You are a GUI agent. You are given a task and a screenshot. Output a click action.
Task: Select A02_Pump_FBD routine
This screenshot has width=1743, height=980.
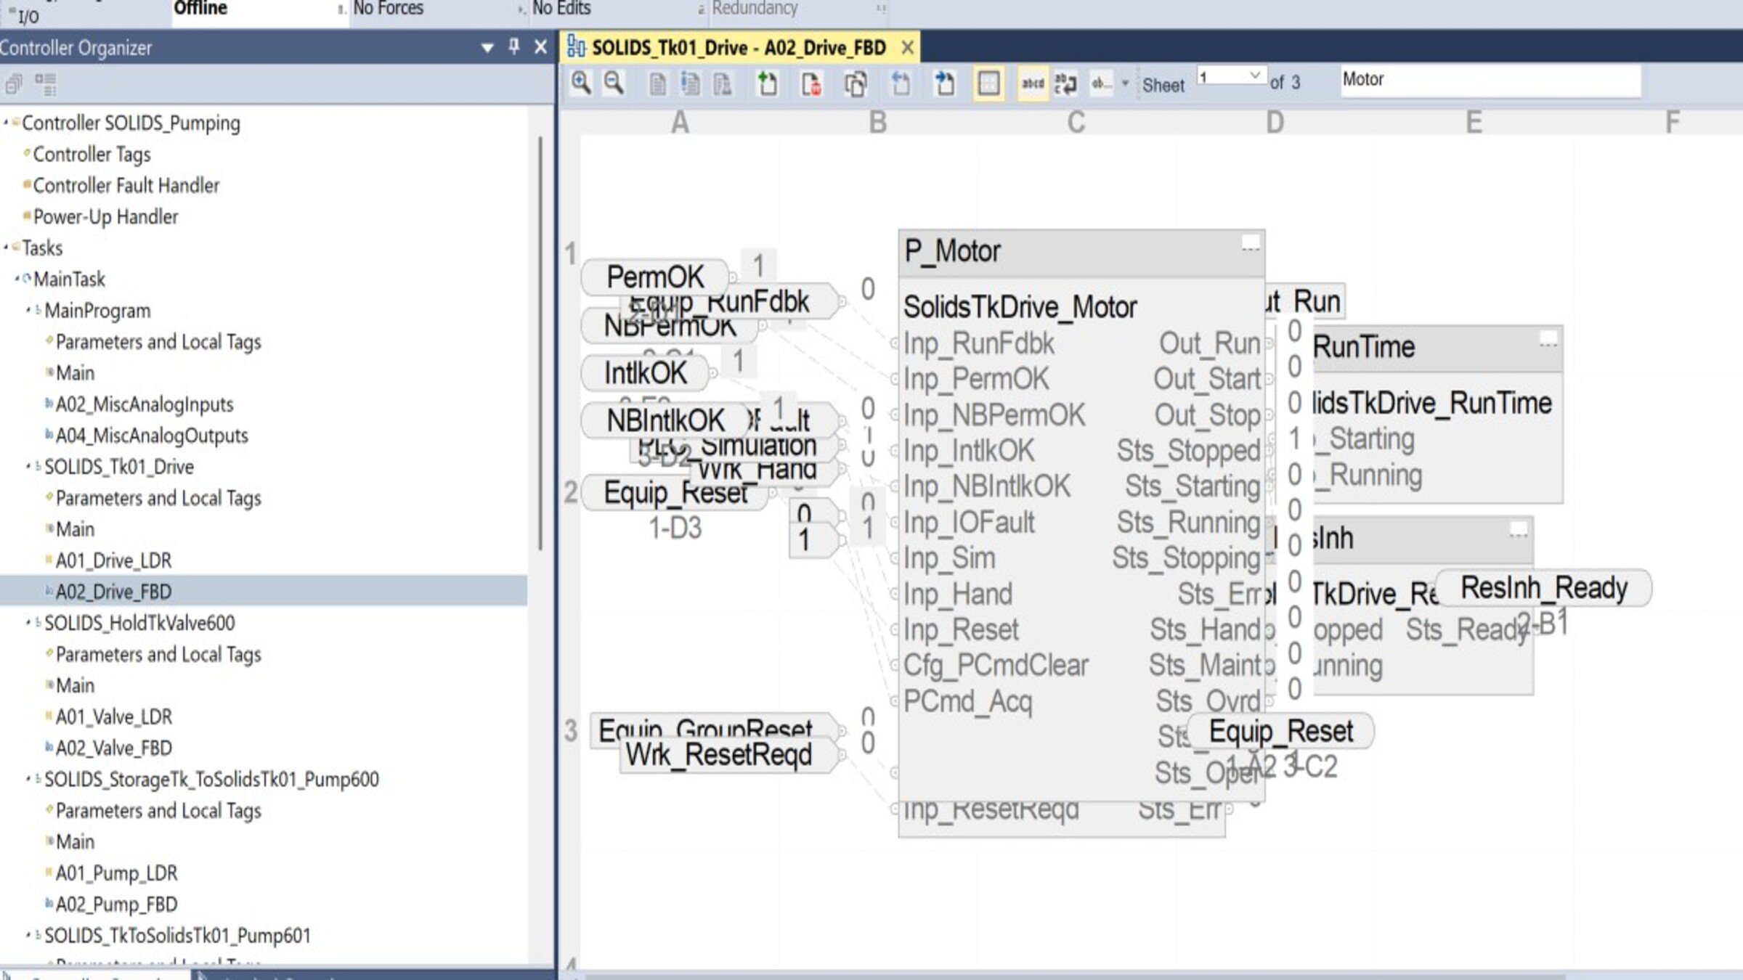tap(116, 904)
